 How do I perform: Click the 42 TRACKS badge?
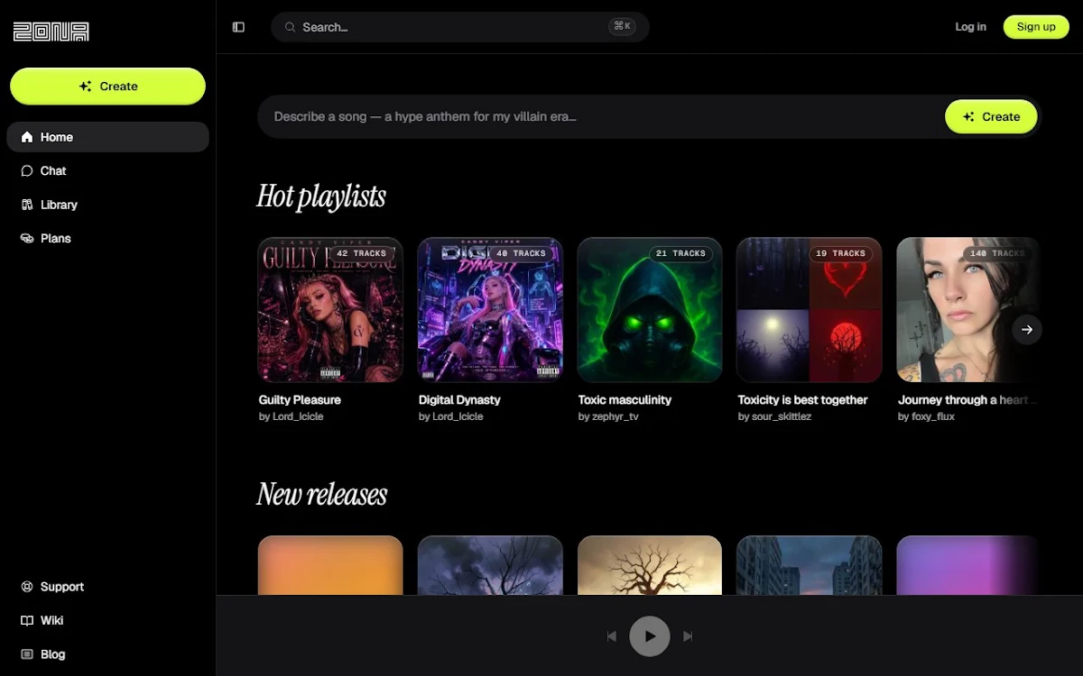[361, 253]
